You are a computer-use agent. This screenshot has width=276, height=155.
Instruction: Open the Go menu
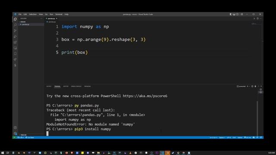point(46,14)
